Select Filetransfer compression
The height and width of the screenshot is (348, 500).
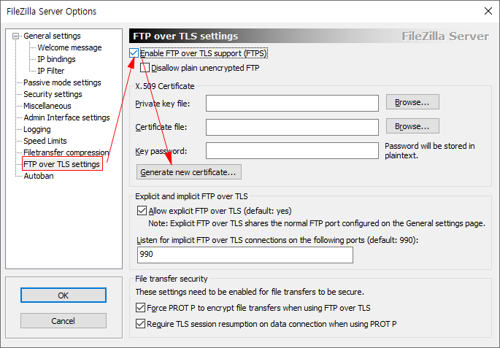(66, 152)
